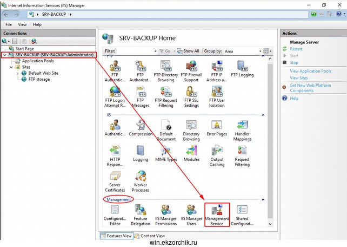
Task: Open FTP Messages feature
Action: coord(141,96)
